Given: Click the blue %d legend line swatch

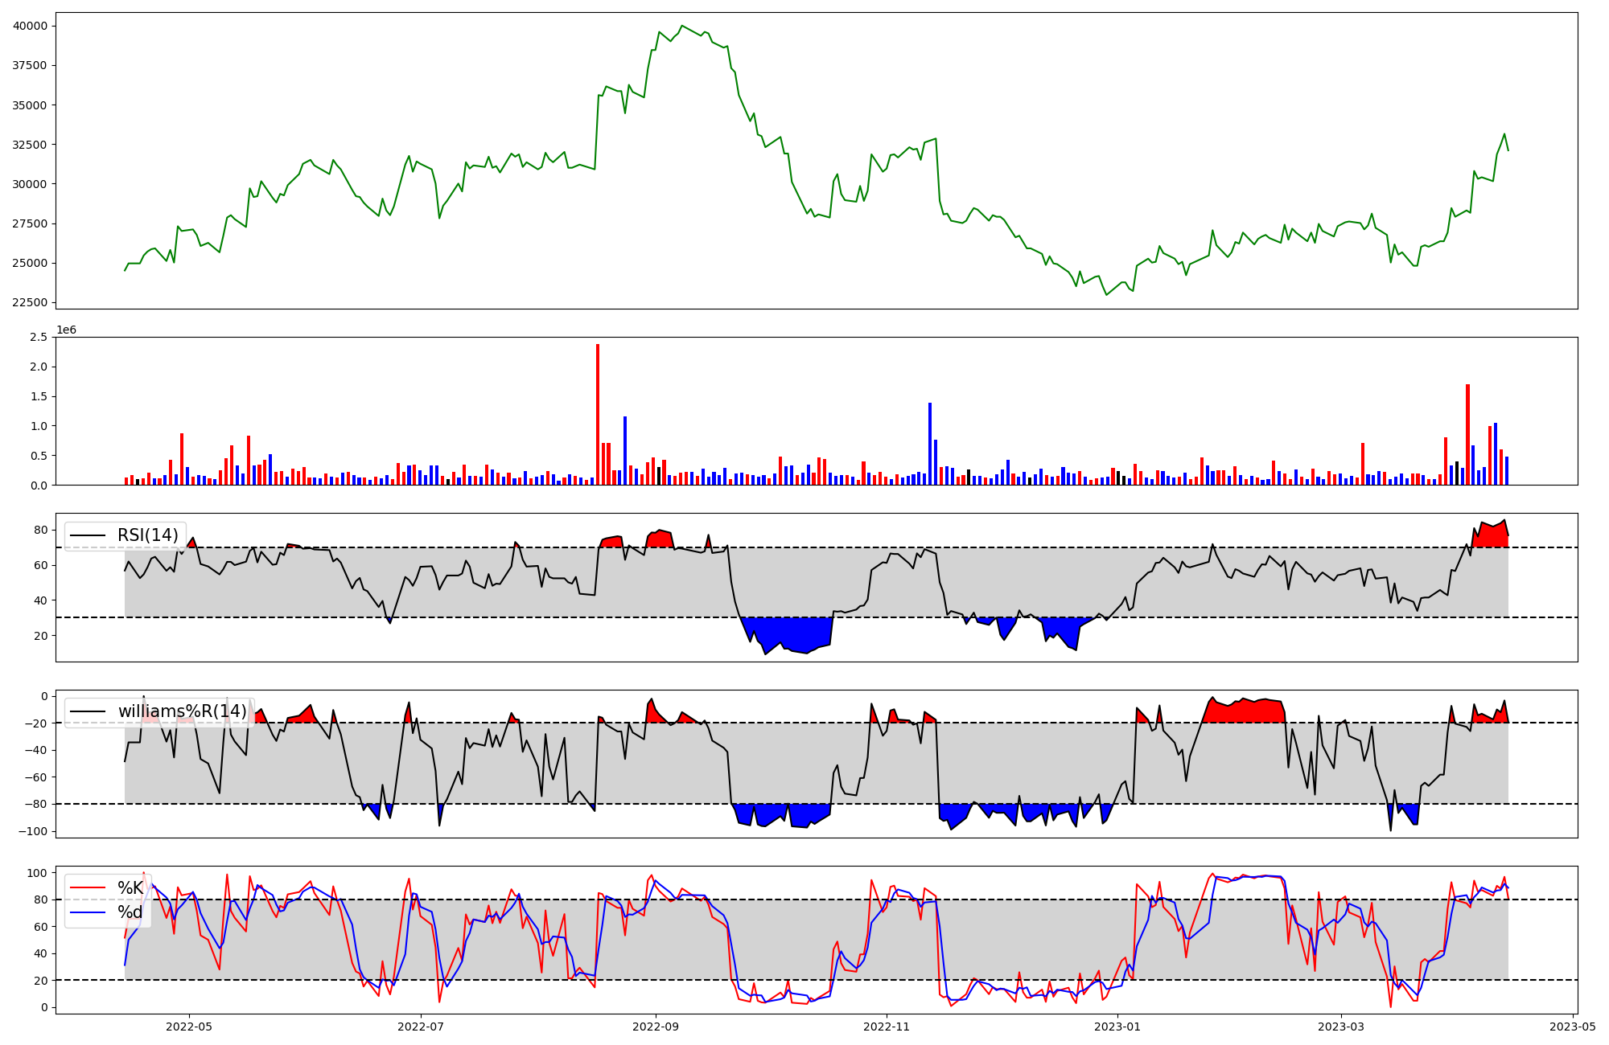Looking at the screenshot, I should [88, 912].
